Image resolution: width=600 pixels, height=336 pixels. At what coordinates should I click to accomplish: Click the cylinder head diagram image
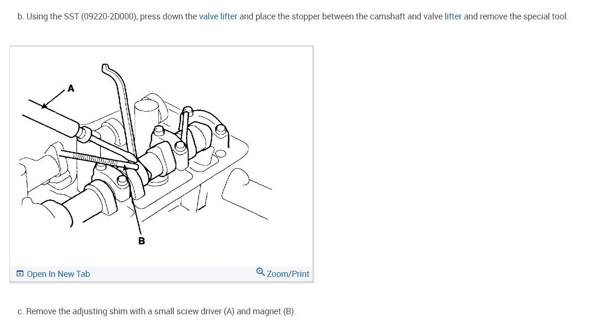(161, 156)
